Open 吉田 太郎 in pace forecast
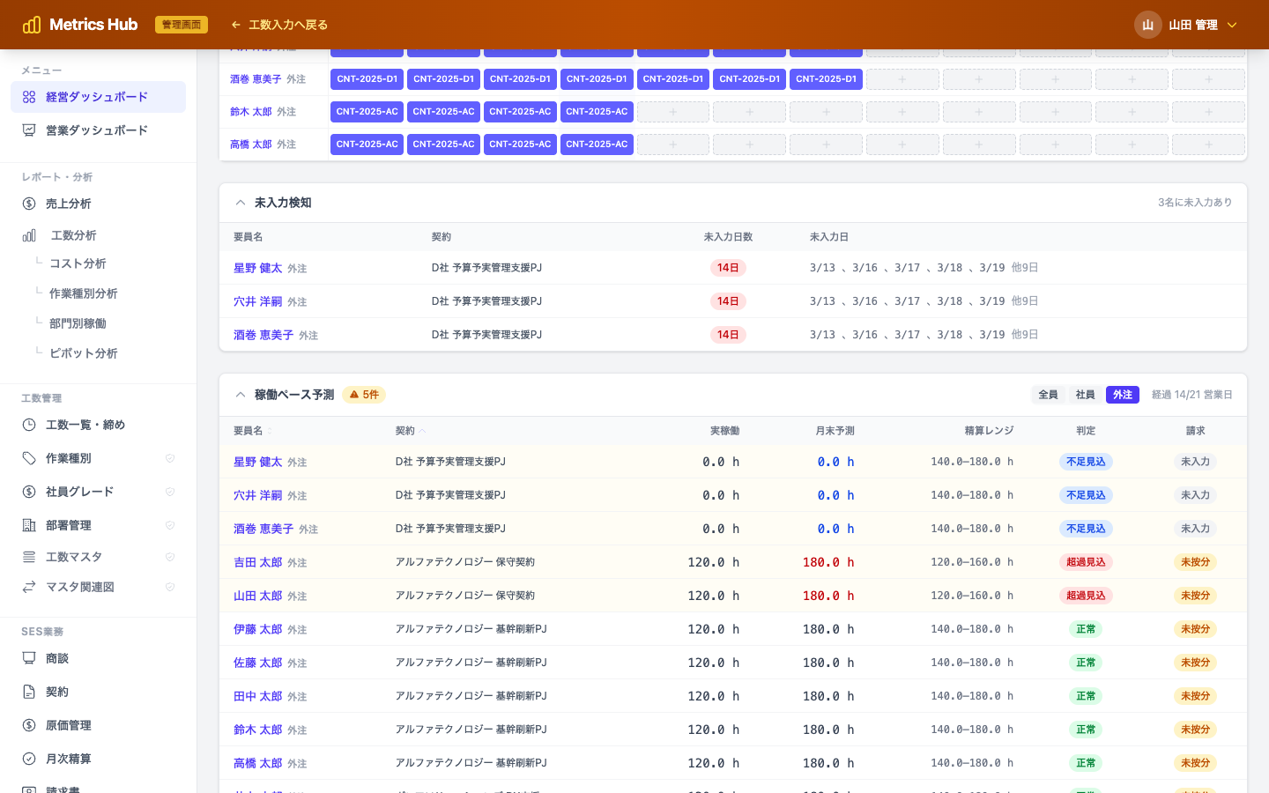Image resolution: width=1269 pixels, height=793 pixels. 258,562
